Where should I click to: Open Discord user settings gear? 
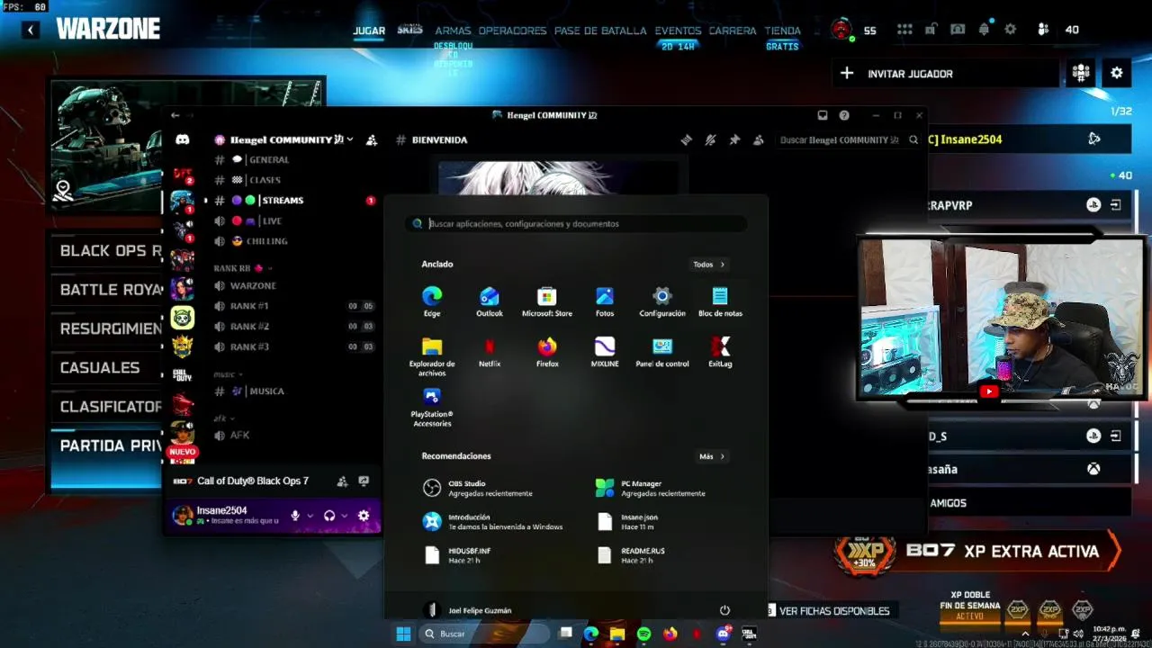pos(364,516)
